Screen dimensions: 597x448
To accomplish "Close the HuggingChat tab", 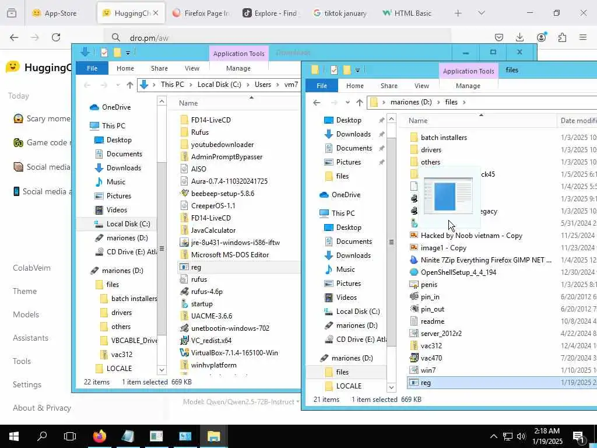I will tap(156, 13).
